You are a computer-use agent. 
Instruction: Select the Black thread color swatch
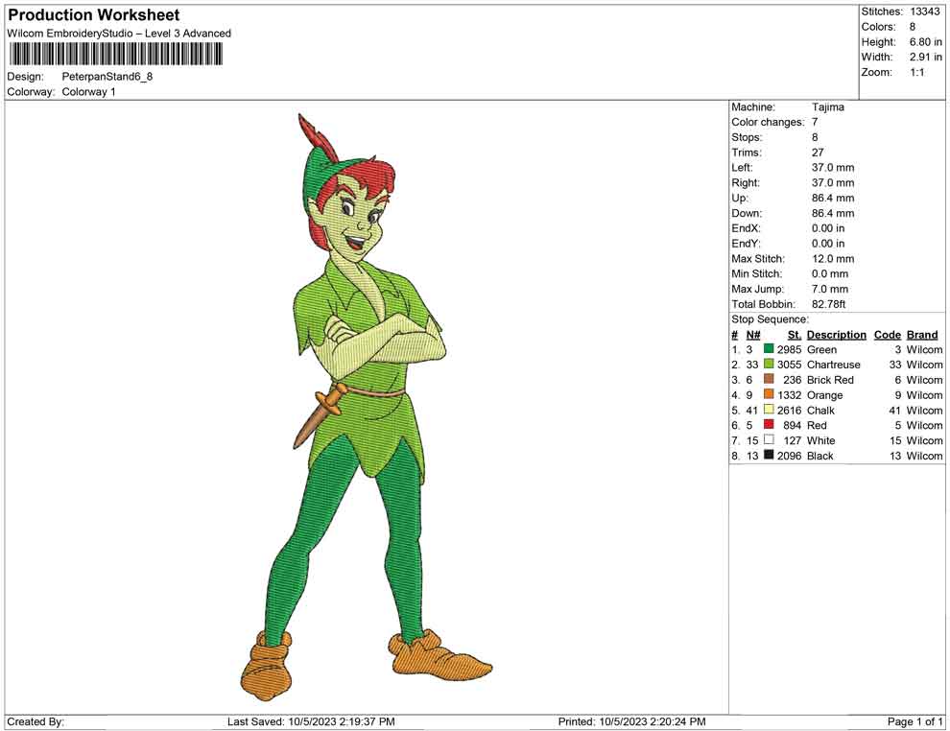pyautogui.click(x=769, y=455)
